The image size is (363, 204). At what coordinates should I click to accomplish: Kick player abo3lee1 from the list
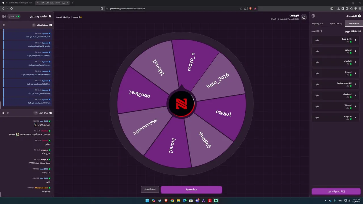317,95
